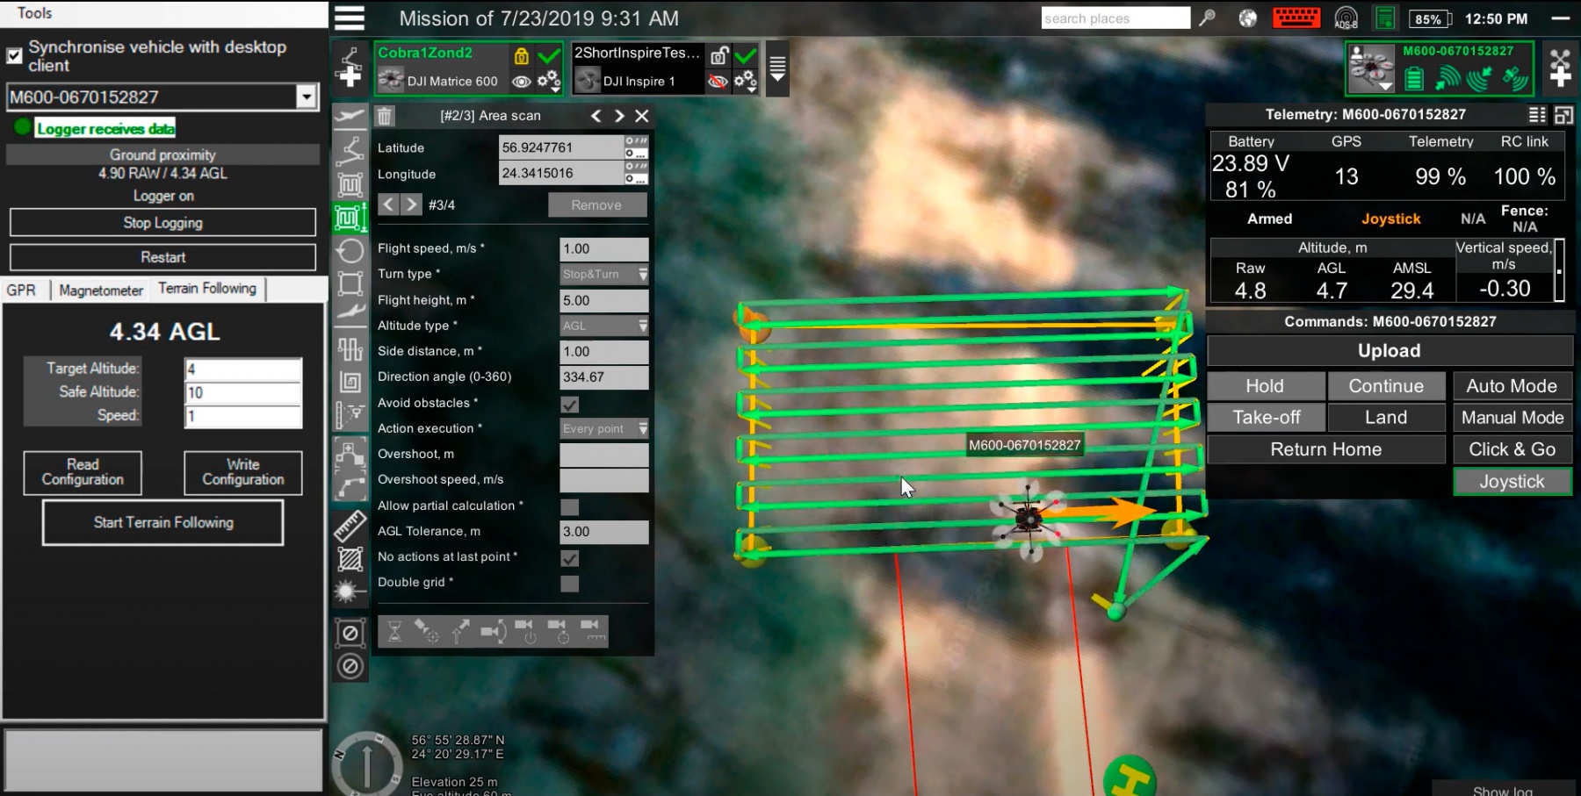This screenshot has width=1581, height=796.
Task: Toggle the Avoid obstacles checkbox
Action: tap(570, 404)
